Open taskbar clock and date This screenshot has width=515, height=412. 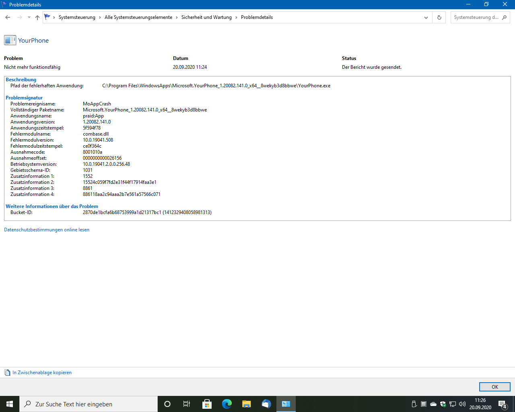480,404
